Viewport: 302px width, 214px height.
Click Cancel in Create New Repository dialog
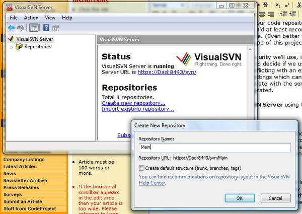click(x=275, y=198)
